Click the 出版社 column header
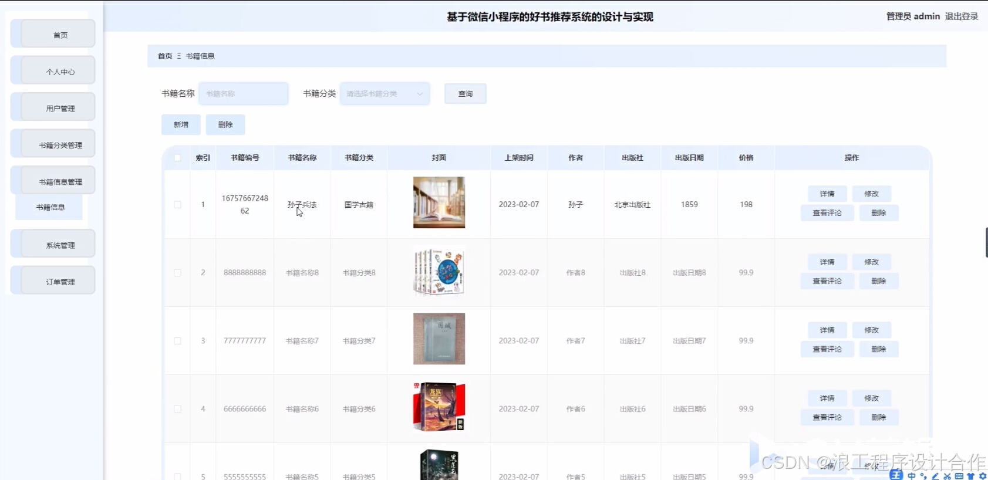The height and width of the screenshot is (480, 988). [632, 158]
